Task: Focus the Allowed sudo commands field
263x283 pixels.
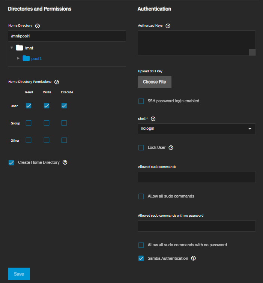Action: coord(197,177)
